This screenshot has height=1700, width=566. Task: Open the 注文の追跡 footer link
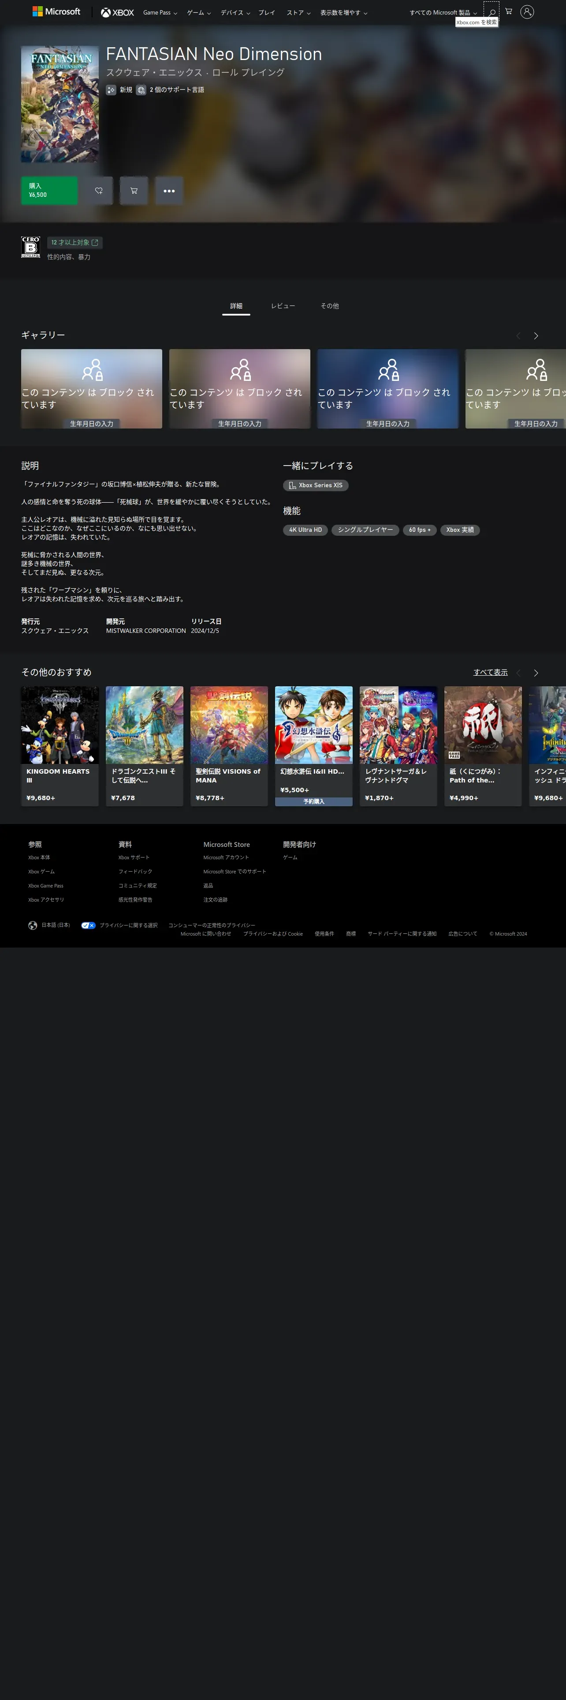[216, 900]
